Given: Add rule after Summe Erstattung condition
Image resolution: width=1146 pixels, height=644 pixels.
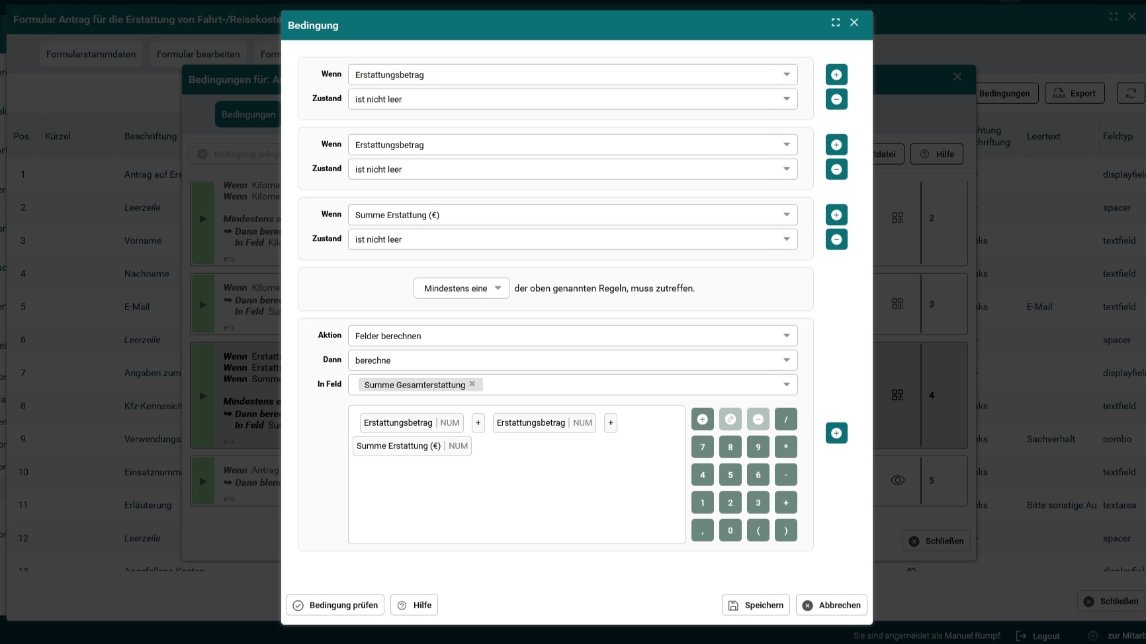Looking at the screenshot, I should click(836, 215).
